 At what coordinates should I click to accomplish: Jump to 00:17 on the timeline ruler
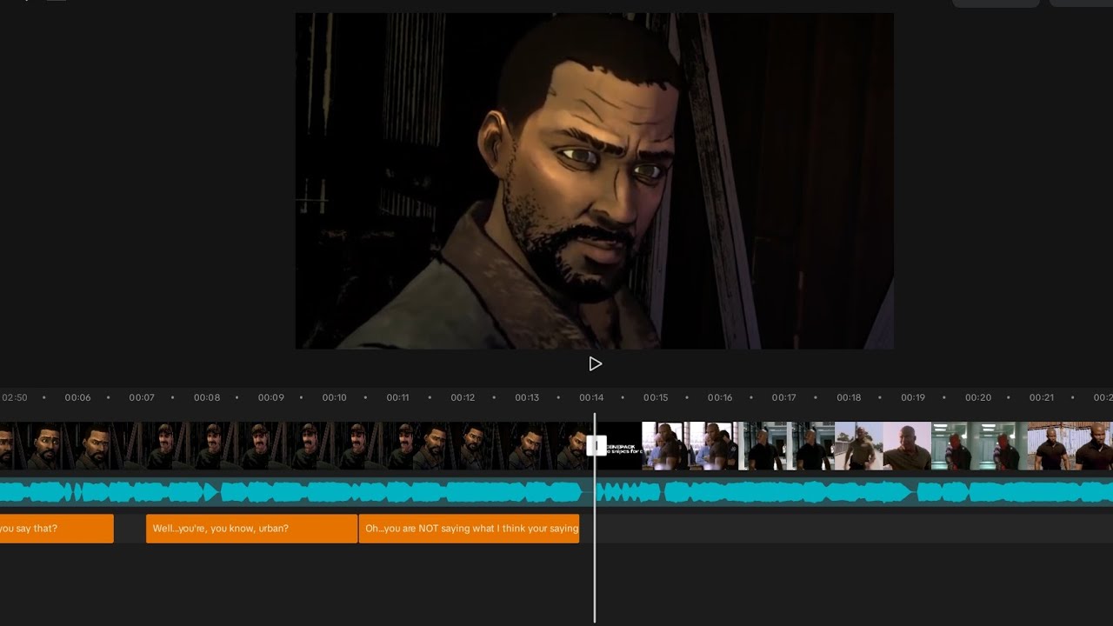pos(784,397)
